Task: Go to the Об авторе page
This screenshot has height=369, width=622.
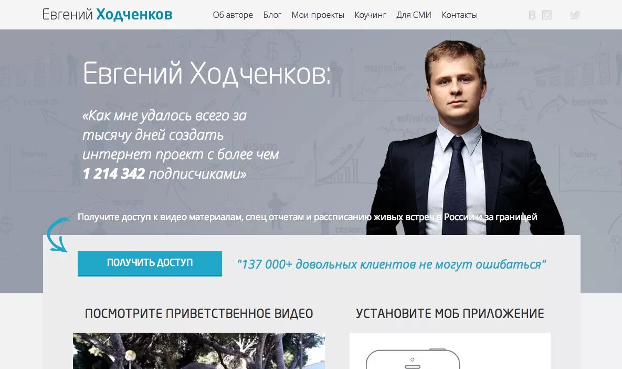Action: (x=233, y=15)
